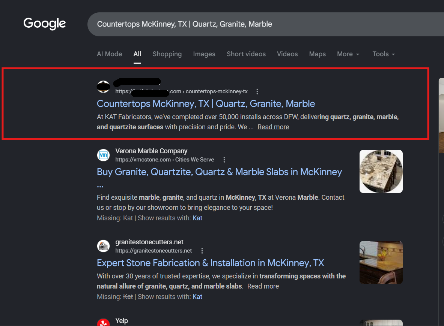Viewport: 444px width, 326px height.
Task: Click the Yelp favicon
Action: 103,322
